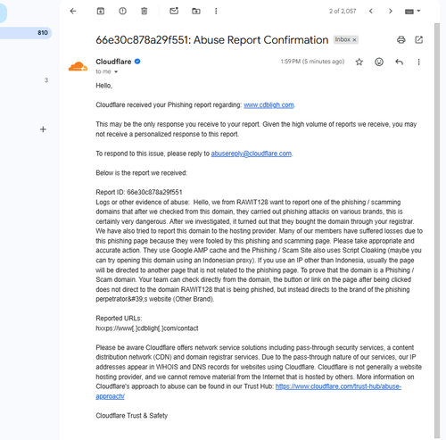Delete the email with trash icon

coord(145,12)
